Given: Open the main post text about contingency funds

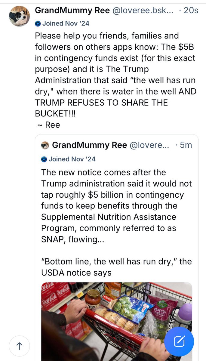Looking at the screenshot, I should (x=115, y=74).
